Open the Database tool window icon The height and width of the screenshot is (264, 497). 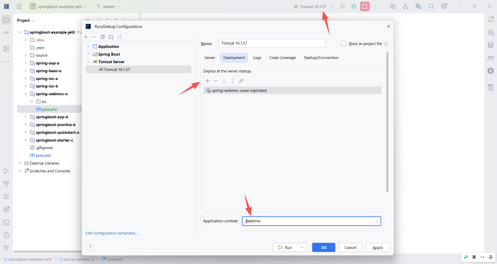pyautogui.click(x=491, y=45)
